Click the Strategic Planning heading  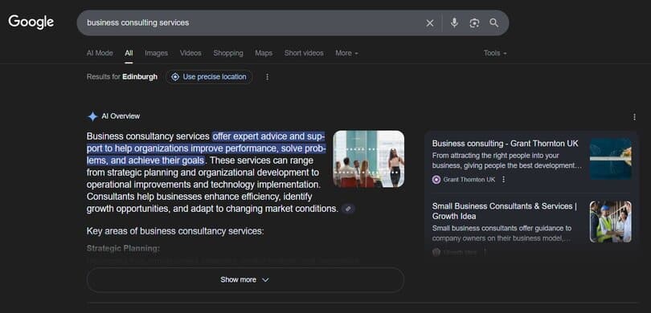(123, 249)
